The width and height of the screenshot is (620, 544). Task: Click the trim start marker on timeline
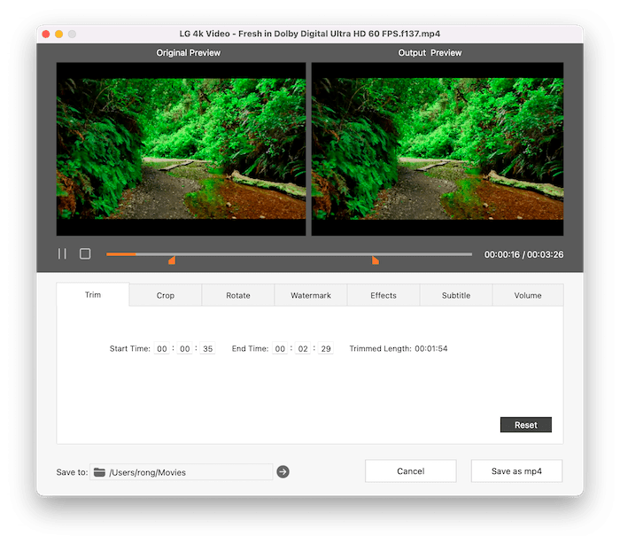pyautogui.click(x=172, y=260)
